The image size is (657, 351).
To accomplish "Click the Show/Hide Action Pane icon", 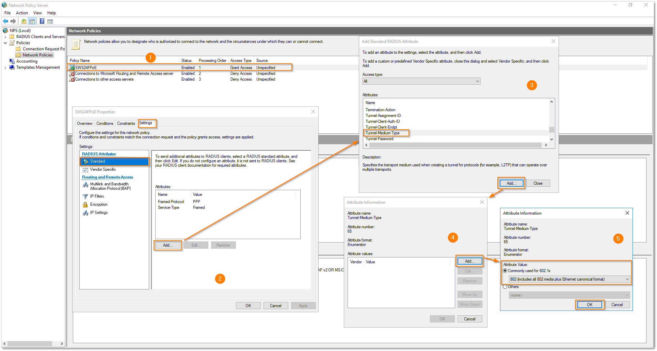I will click(50, 21).
